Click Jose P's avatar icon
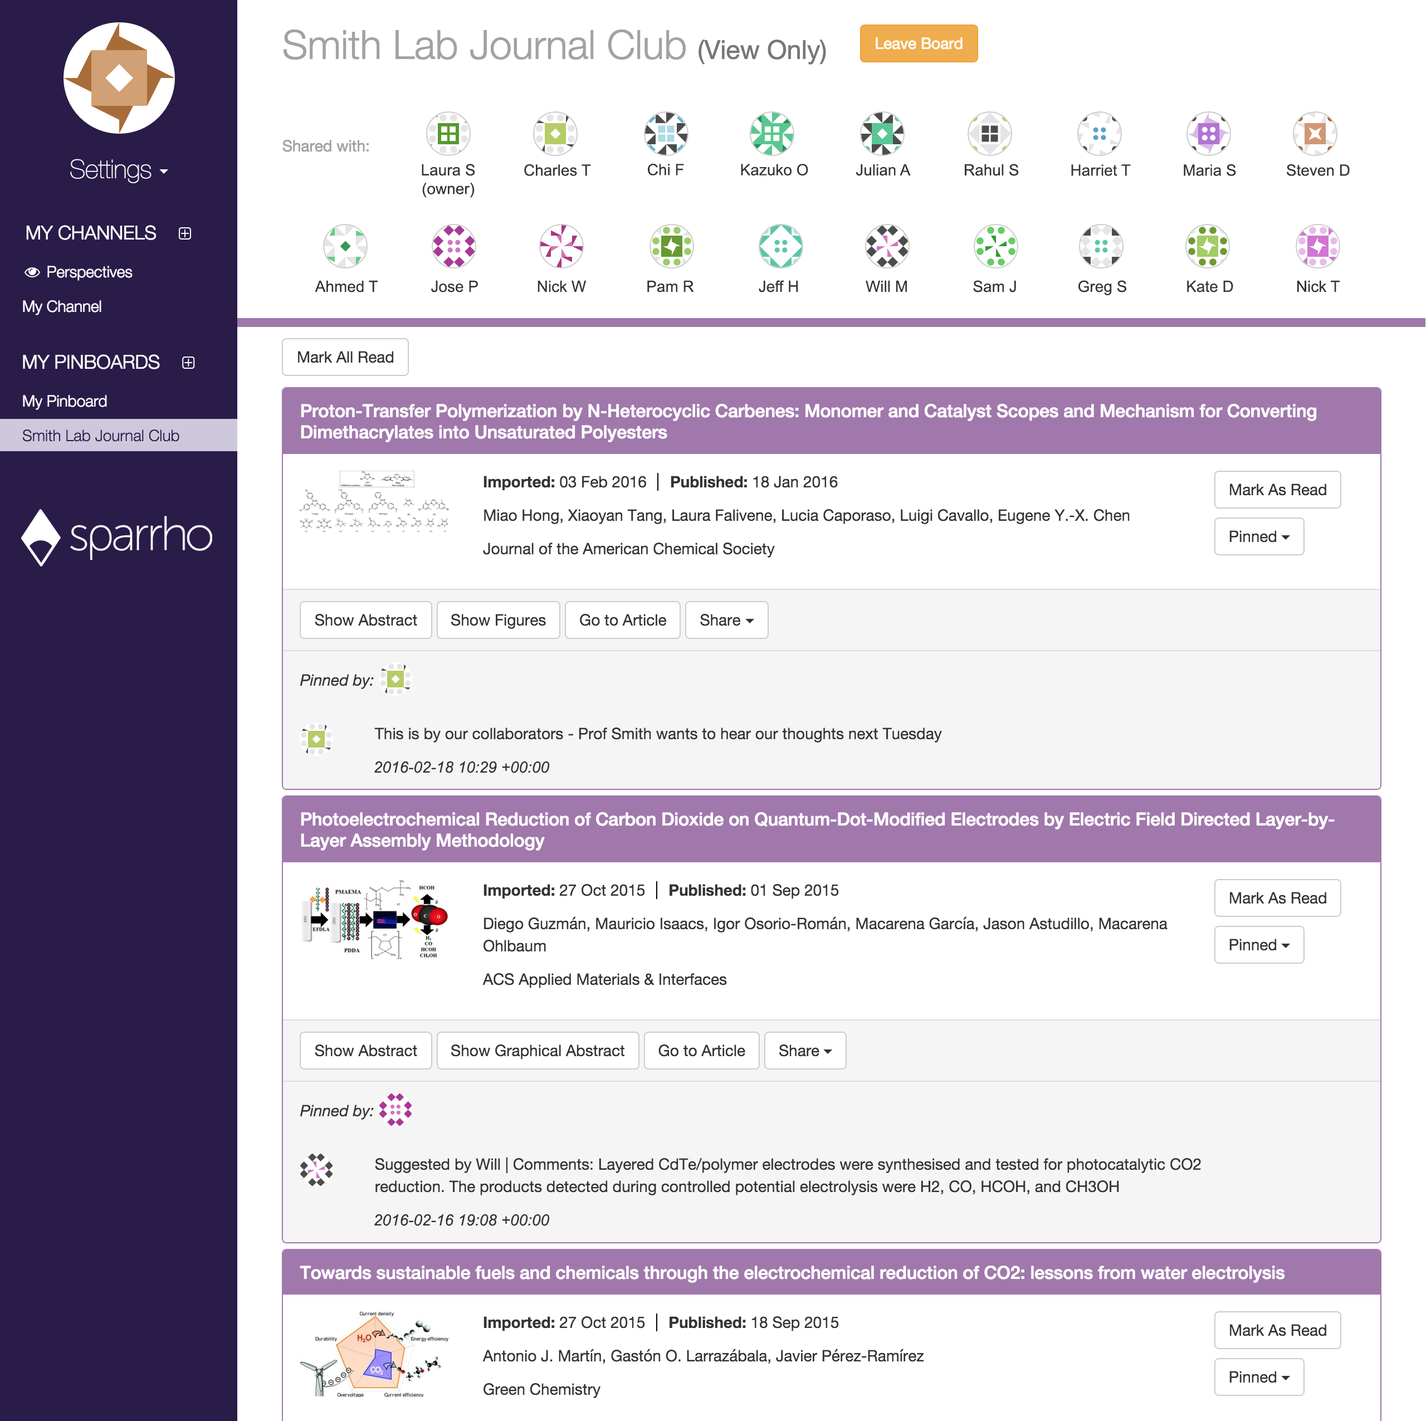The height and width of the screenshot is (1421, 1426). tap(453, 246)
